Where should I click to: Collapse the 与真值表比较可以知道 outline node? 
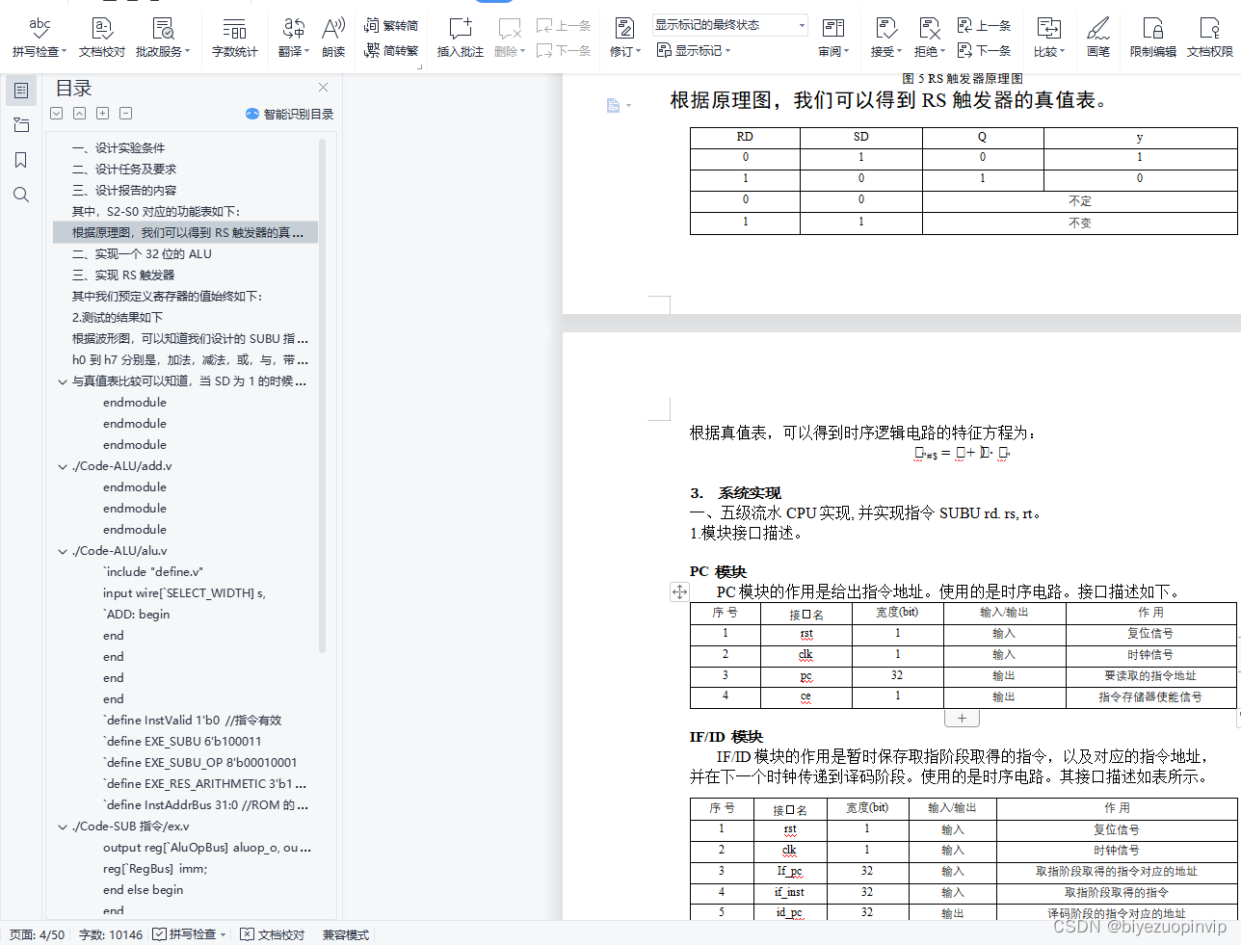click(63, 381)
